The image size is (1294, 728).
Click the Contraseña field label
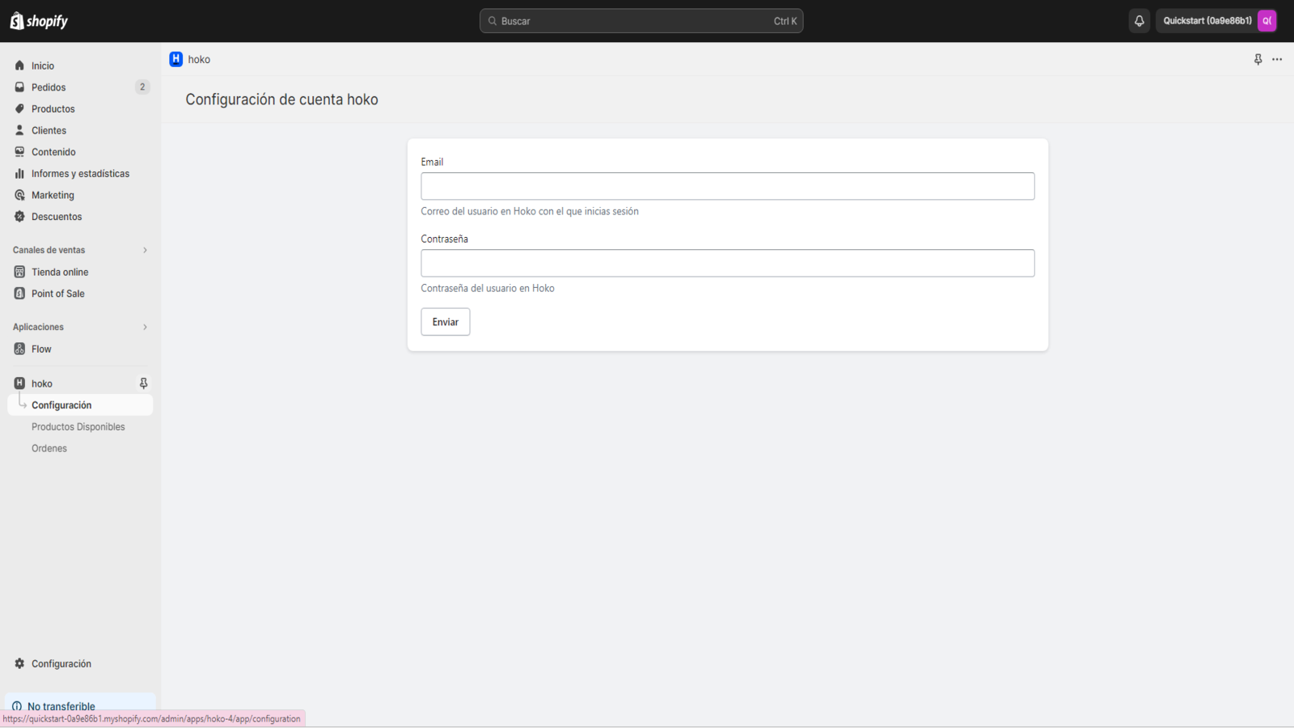(x=444, y=239)
